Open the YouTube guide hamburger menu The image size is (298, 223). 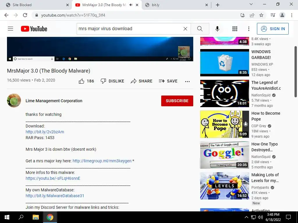[10, 29]
